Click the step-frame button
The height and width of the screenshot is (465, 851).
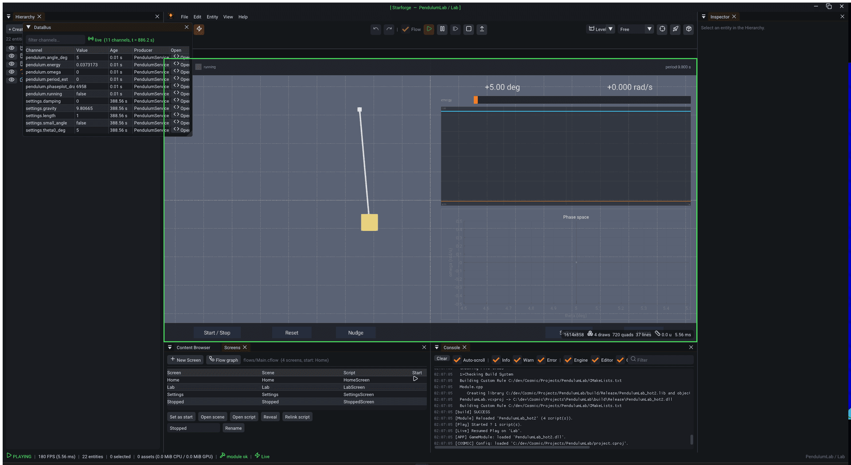[x=455, y=29]
